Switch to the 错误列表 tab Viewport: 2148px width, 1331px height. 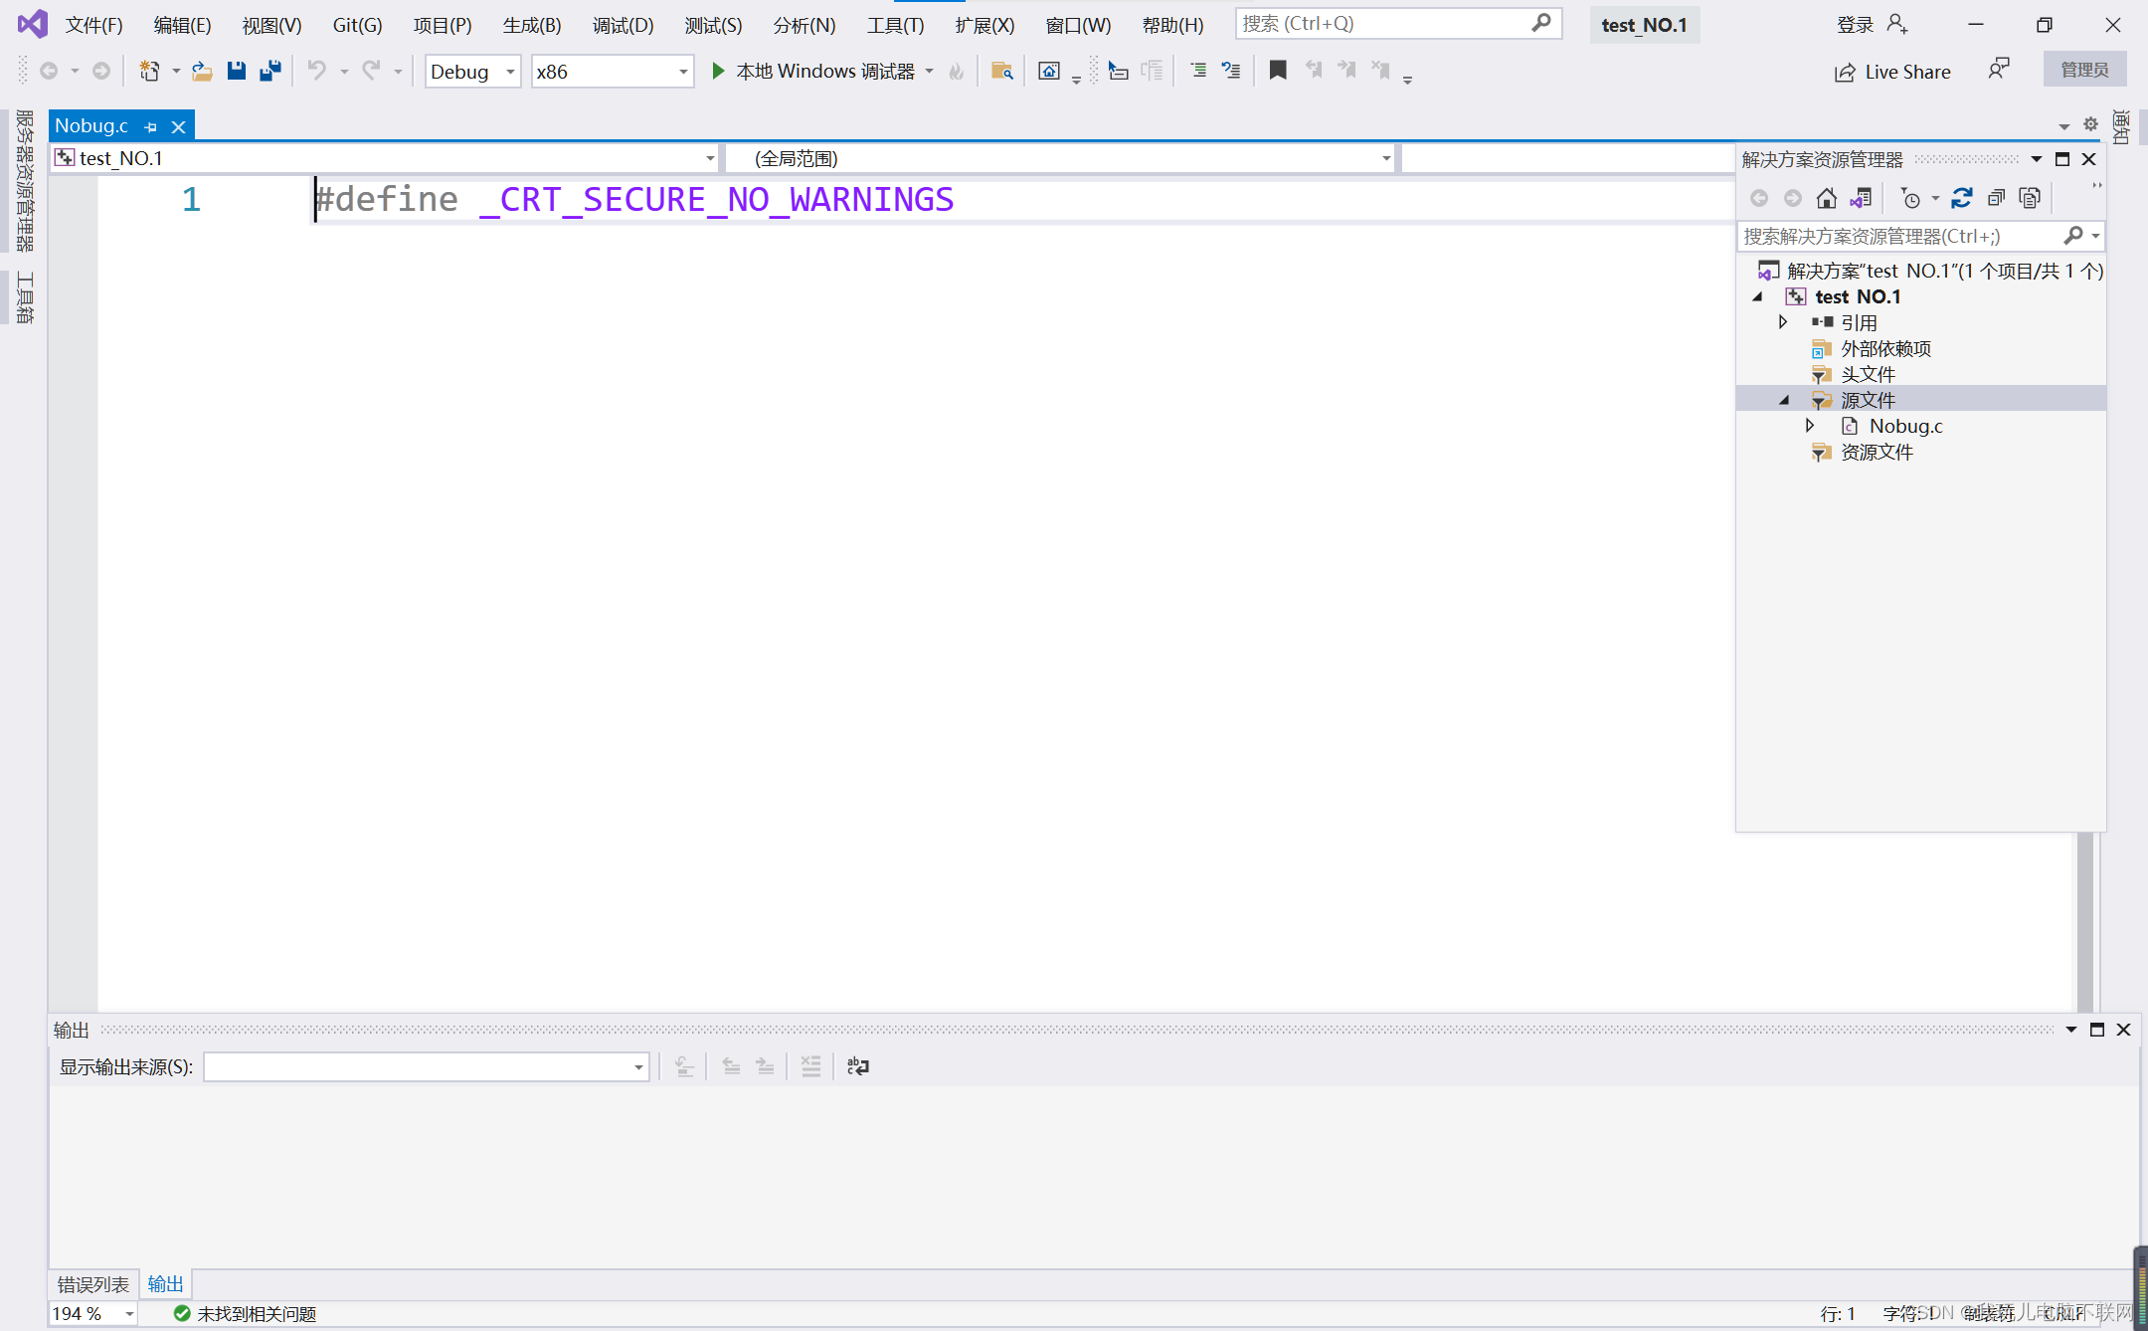(92, 1284)
